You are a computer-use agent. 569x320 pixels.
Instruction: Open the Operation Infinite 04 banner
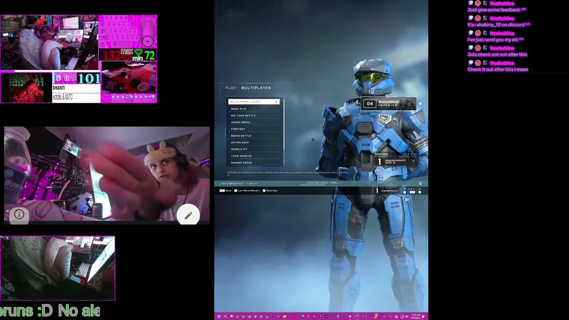click(389, 104)
